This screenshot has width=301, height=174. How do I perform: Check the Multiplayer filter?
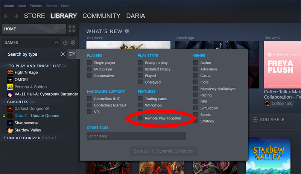89,69
